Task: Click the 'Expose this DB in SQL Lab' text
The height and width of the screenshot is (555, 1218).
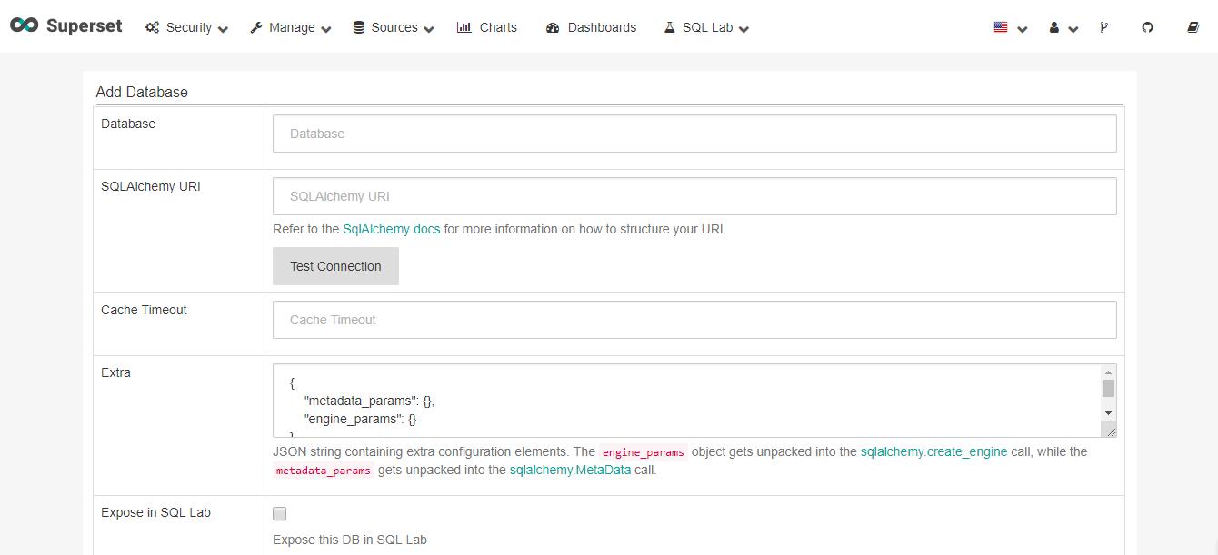Action: tap(350, 540)
